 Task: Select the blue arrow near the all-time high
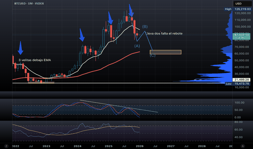(131, 11)
